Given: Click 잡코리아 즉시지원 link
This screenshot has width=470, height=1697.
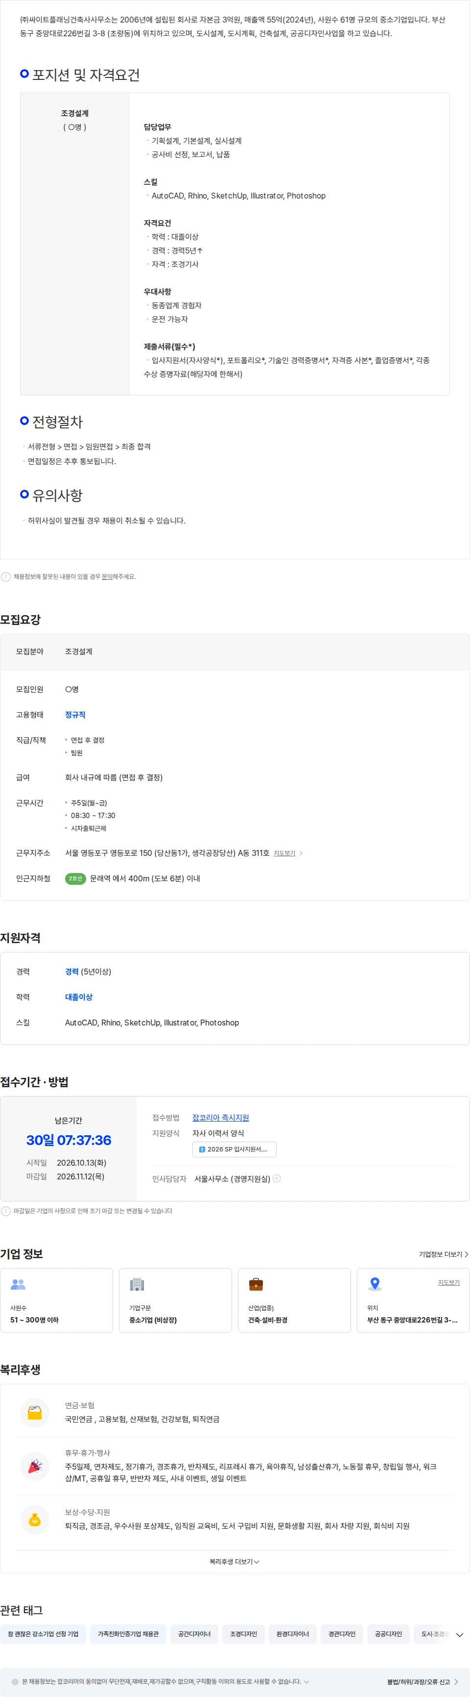Looking at the screenshot, I should pyautogui.click(x=220, y=1117).
